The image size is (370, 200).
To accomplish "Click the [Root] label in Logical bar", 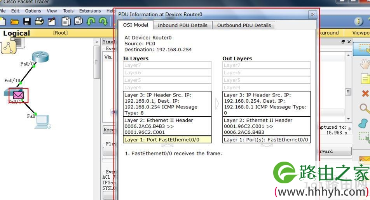I will 60,33.
